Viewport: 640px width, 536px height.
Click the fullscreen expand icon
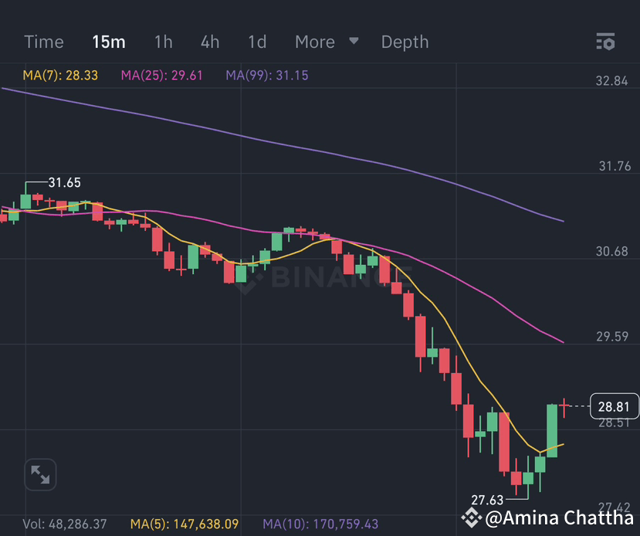tap(40, 475)
